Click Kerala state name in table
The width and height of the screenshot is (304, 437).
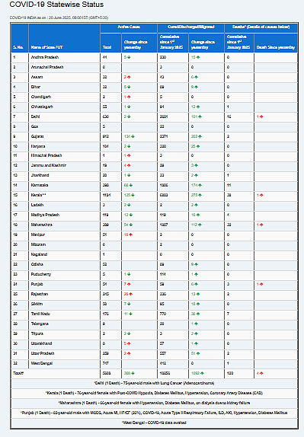click(39, 195)
